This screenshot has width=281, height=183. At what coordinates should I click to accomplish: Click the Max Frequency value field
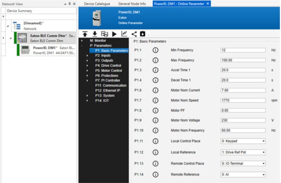pos(243,60)
